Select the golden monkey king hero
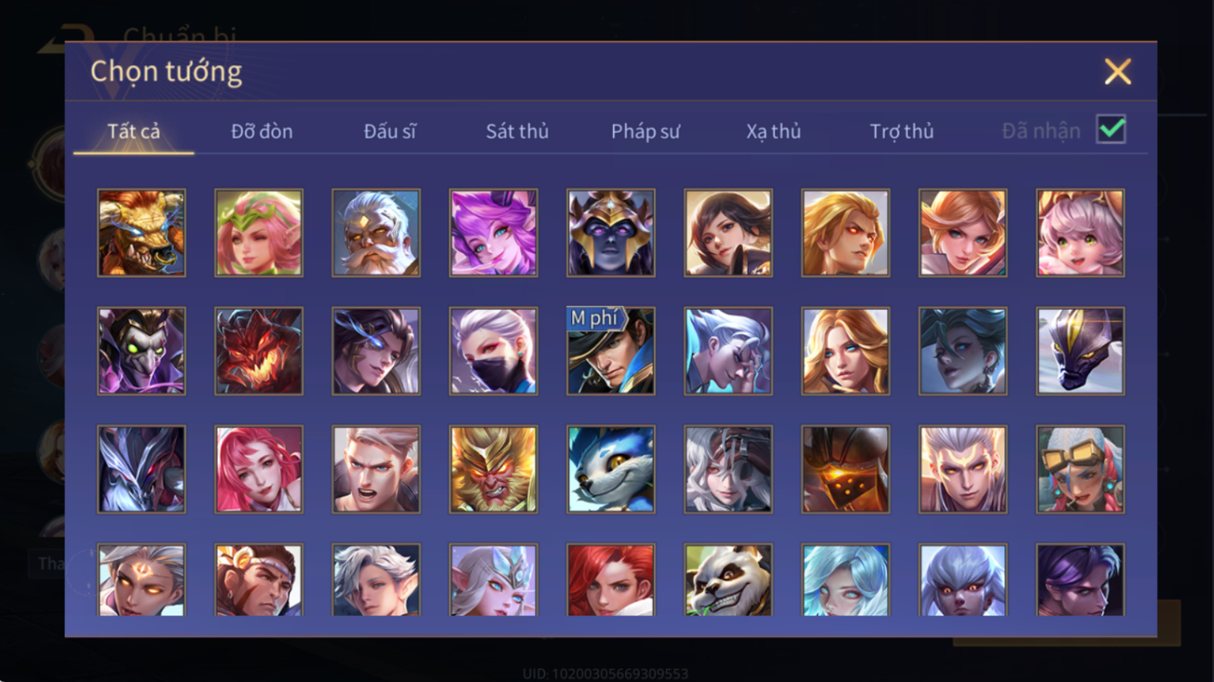Image resolution: width=1214 pixels, height=682 pixels. [x=493, y=469]
